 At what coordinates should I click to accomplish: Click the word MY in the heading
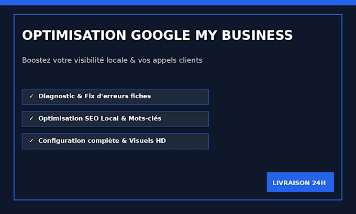click(206, 36)
